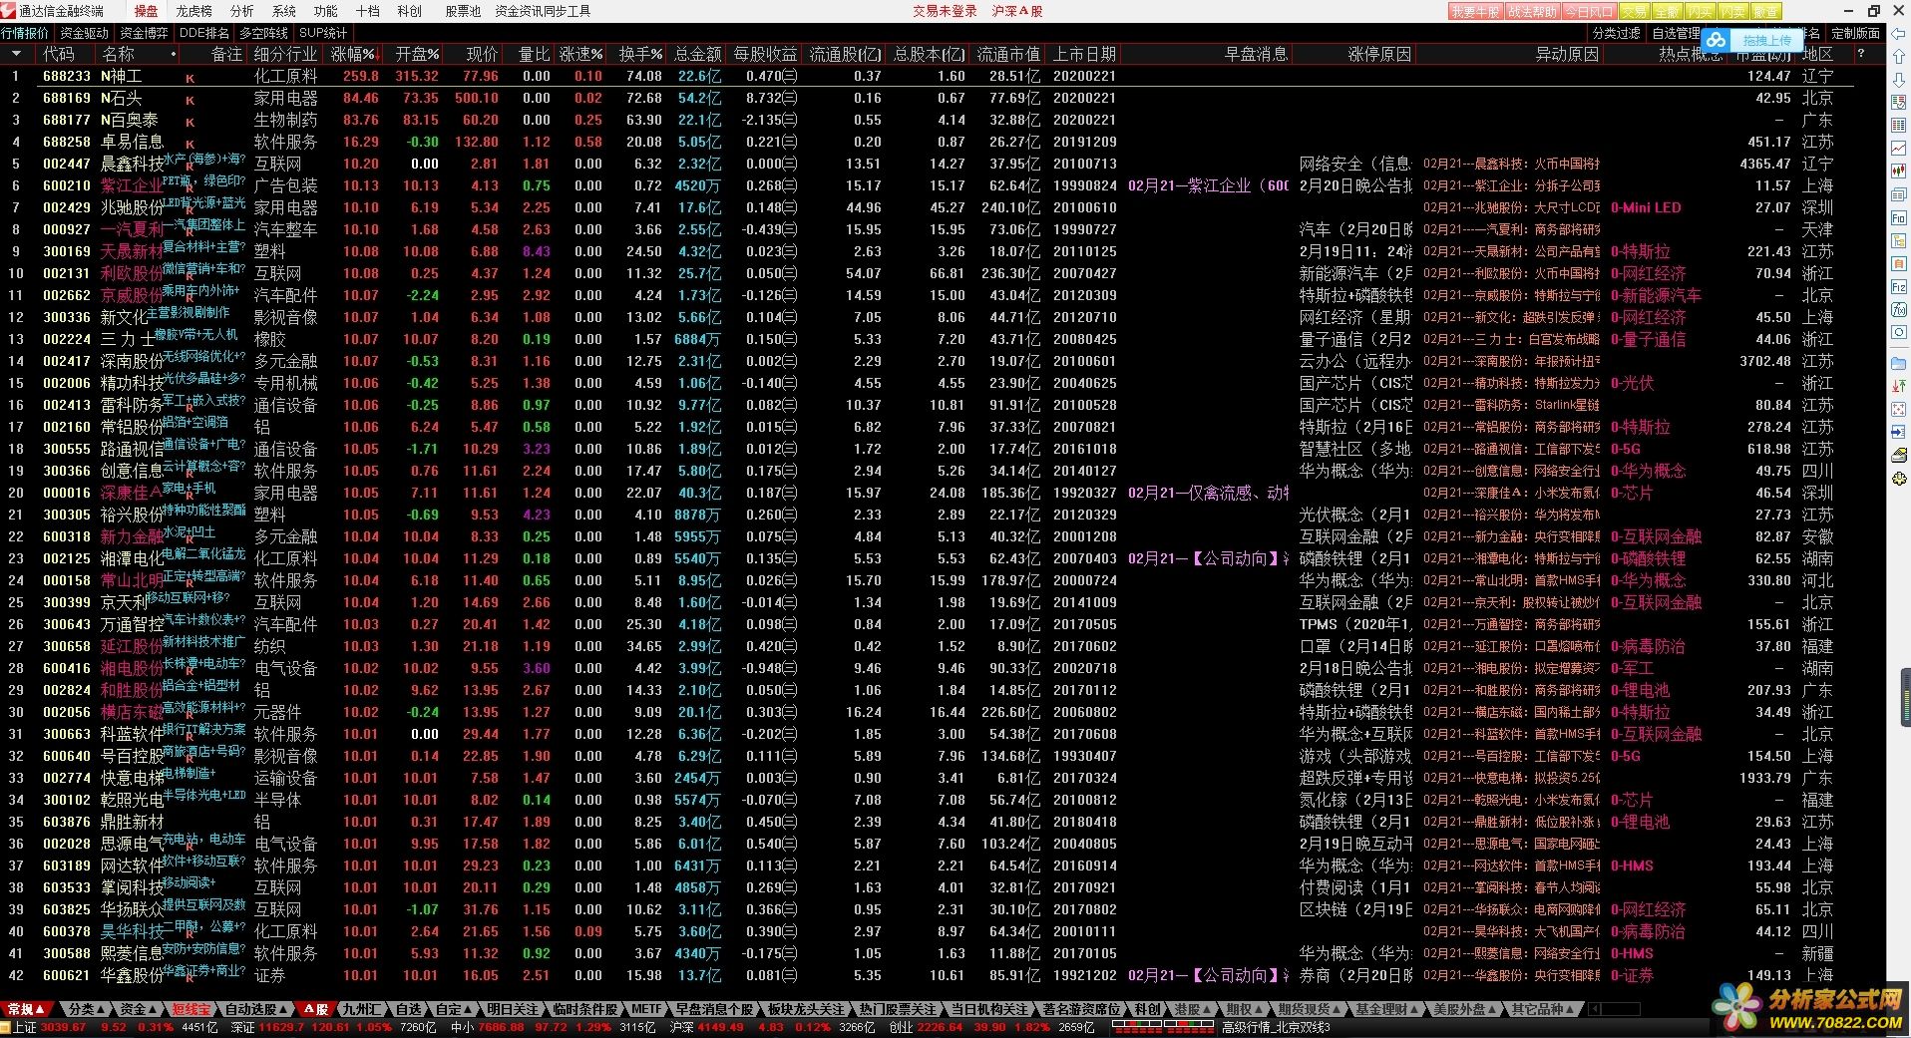This screenshot has height=1038, width=1911.
Task: Sort by the 上市日期 column header
Action: point(1084,54)
